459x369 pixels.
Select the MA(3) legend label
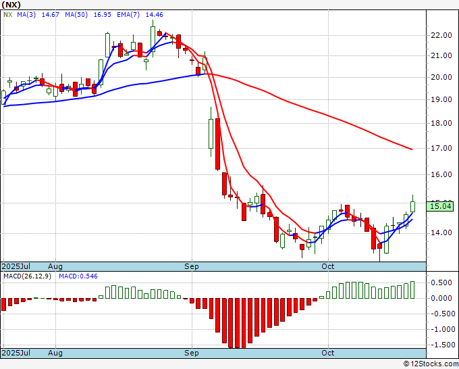[26, 15]
